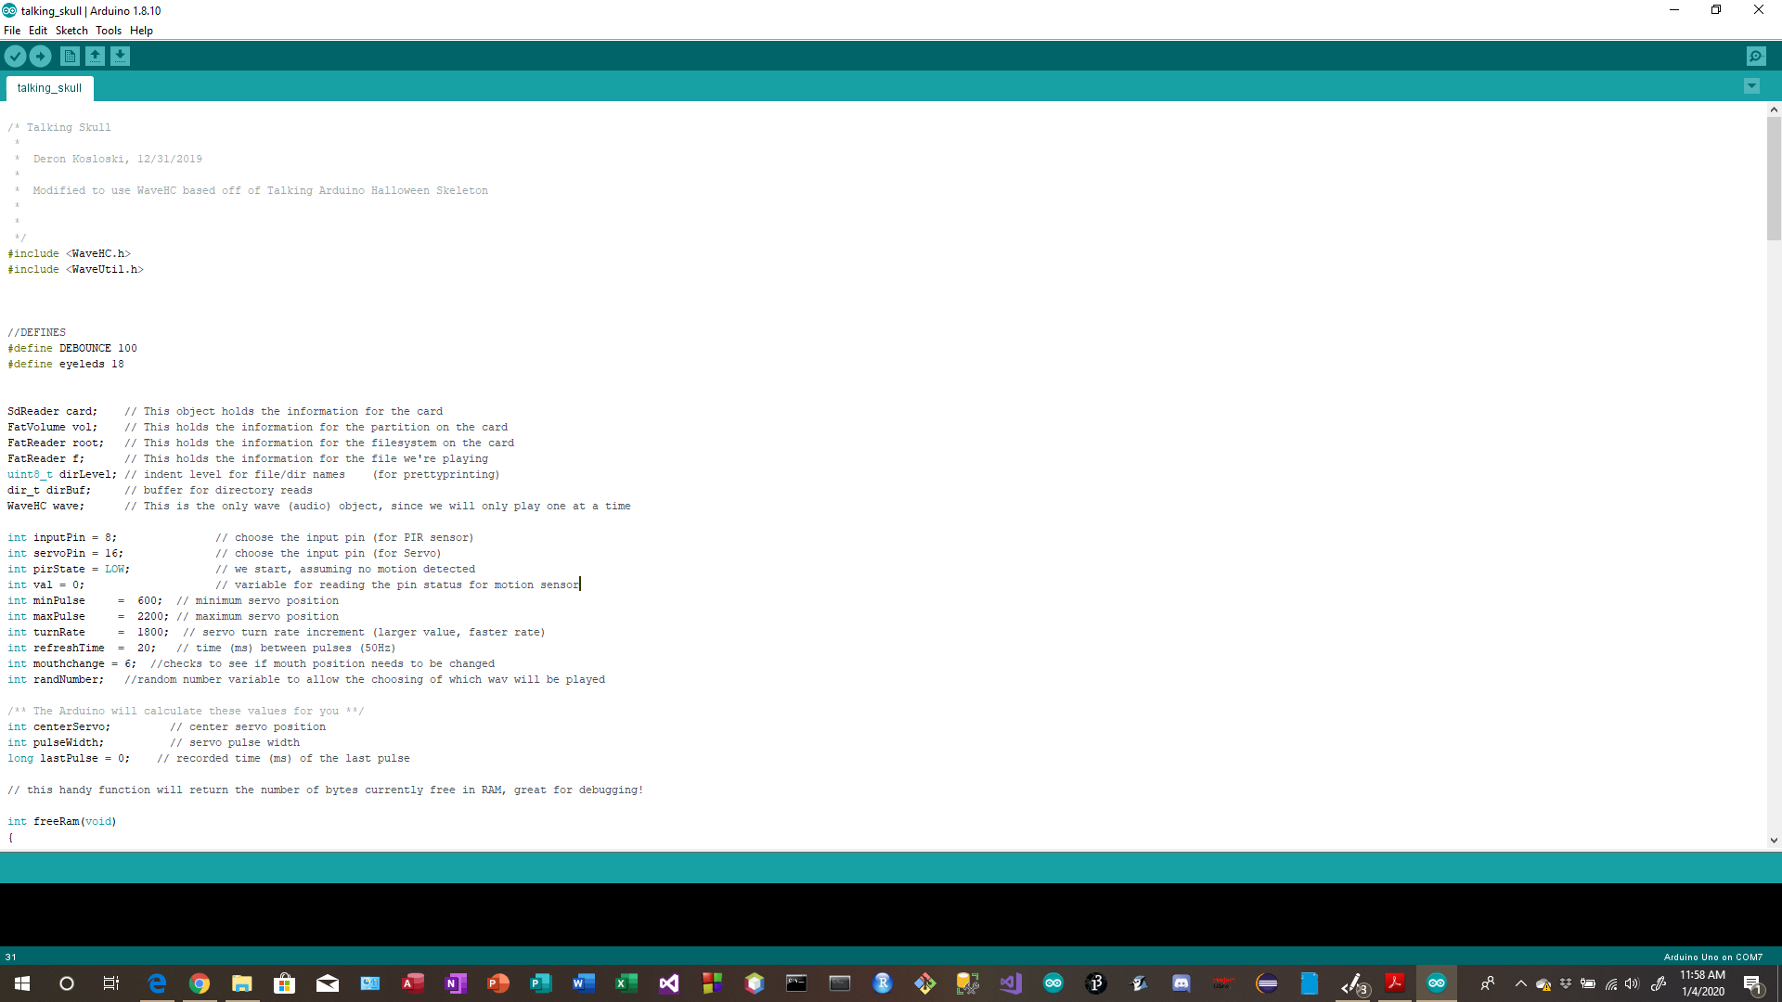1782x1002 pixels.
Task: Create a new sketch with New icon
Action: [70, 57]
